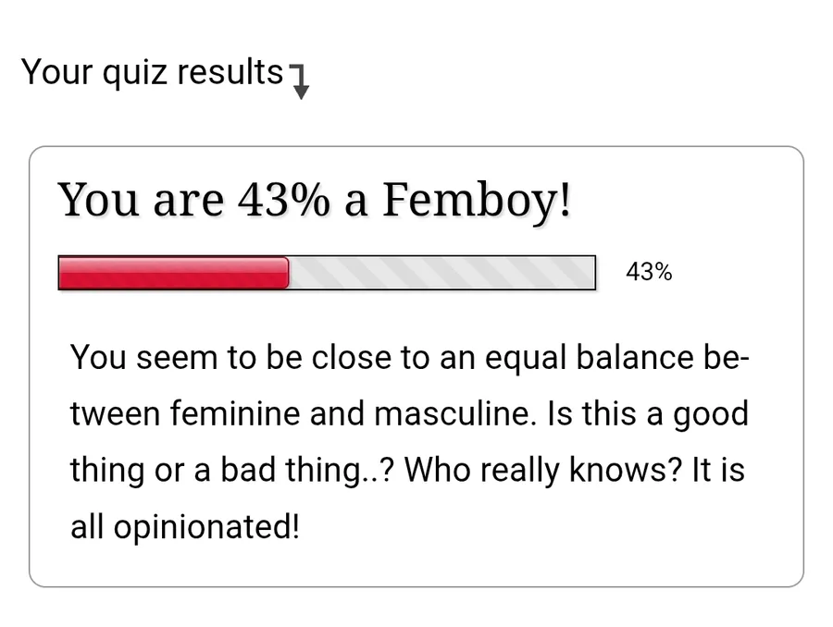Image resolution: width=833 pixels, height=627 pixels.
Task: Click "thing or a bad thing..?" text
Action: [231, 470]
